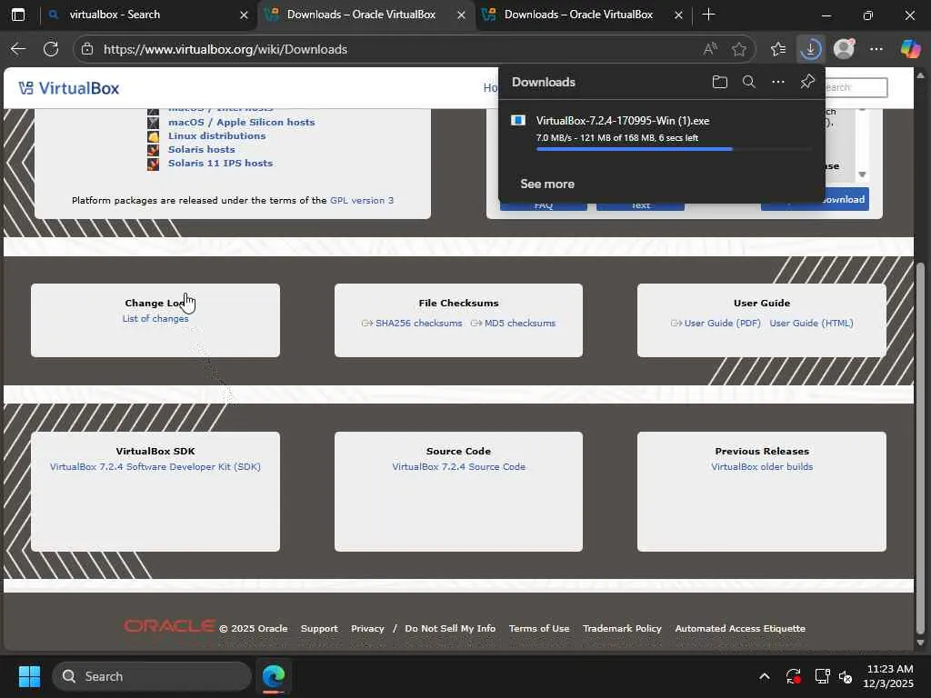The width and height of the screenshot is (931, 698).
Task: Open MD5 checksums link
Action: click(x=520, y=324)
